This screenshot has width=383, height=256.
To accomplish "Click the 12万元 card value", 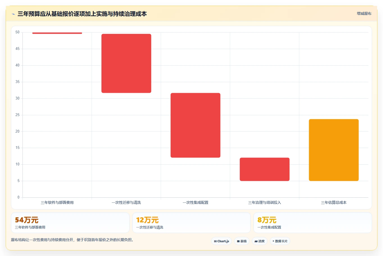I will 148,220.
